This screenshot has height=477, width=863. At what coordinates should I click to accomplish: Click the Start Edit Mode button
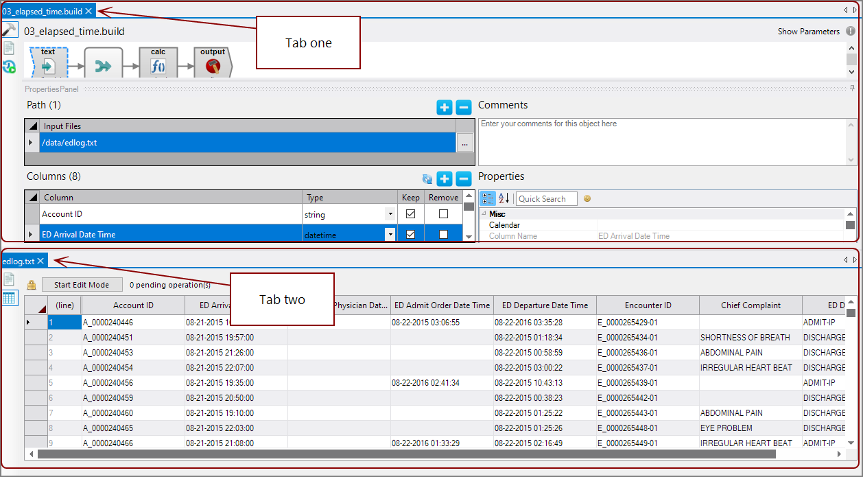coord(82,285)
